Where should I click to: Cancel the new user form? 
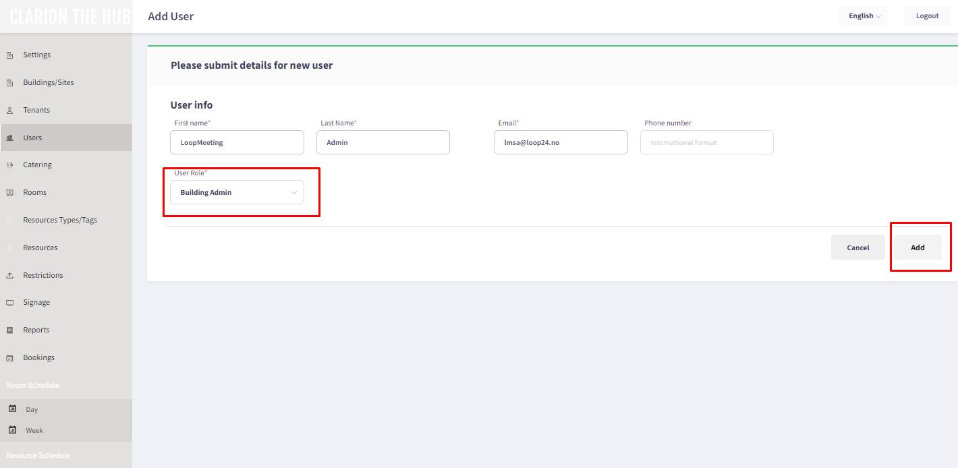click(x=857, y=247)
